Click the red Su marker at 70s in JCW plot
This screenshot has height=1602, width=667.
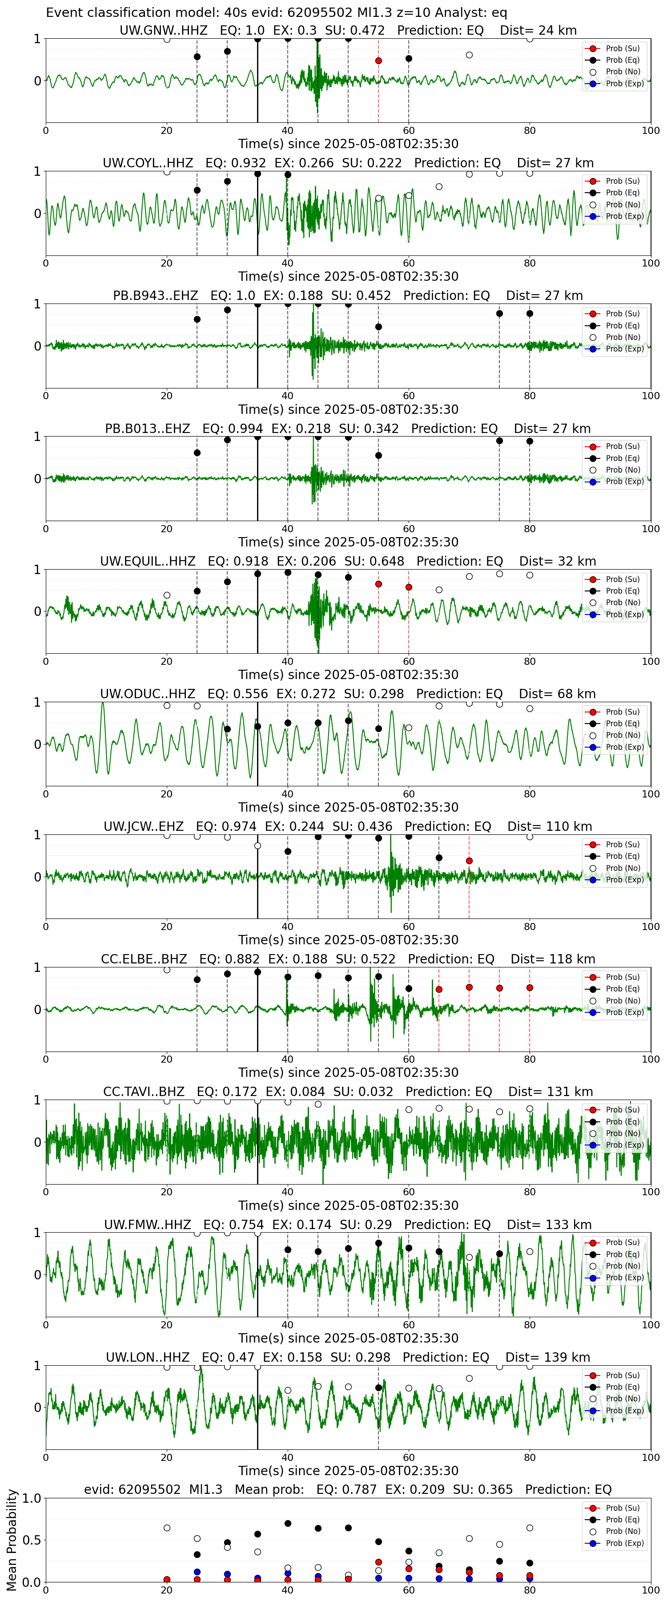[469, 861]
